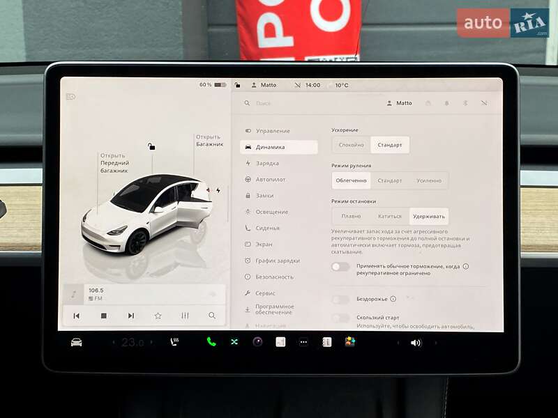Viewport: 558px width, 418px height.
Task: Open the all-apps three dots menu
Action: 303,342
